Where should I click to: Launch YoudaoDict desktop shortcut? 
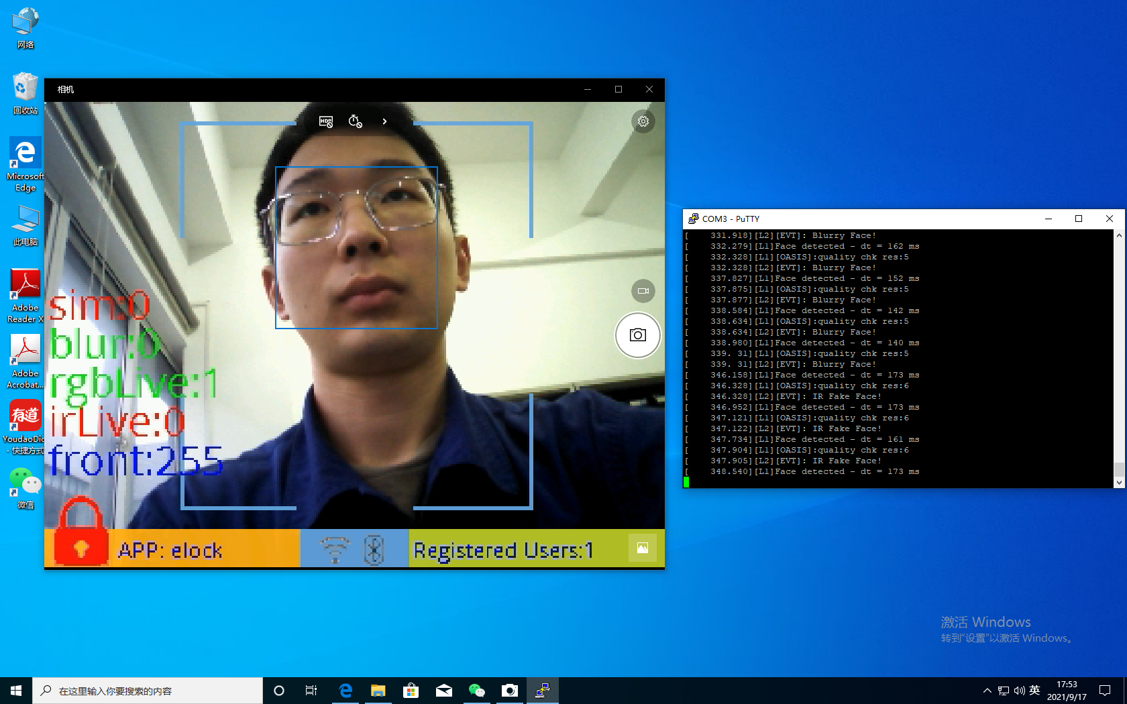click(25, 427)
